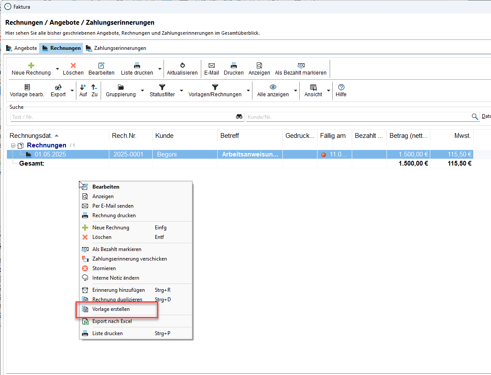The image size is (491, 375).
Task: Switch to the Angebote tab
Action: click(x=22, y=48)
